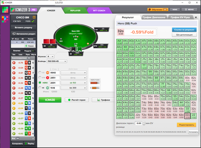Image resolution: width=201 pixels, height=148 pixels.
Task: Click the HERO PUSH range bar
Action: pos(95,83)
